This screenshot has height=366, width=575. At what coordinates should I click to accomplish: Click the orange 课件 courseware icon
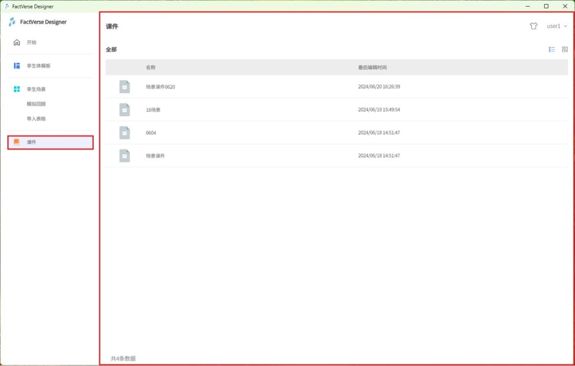click(17, 142)
